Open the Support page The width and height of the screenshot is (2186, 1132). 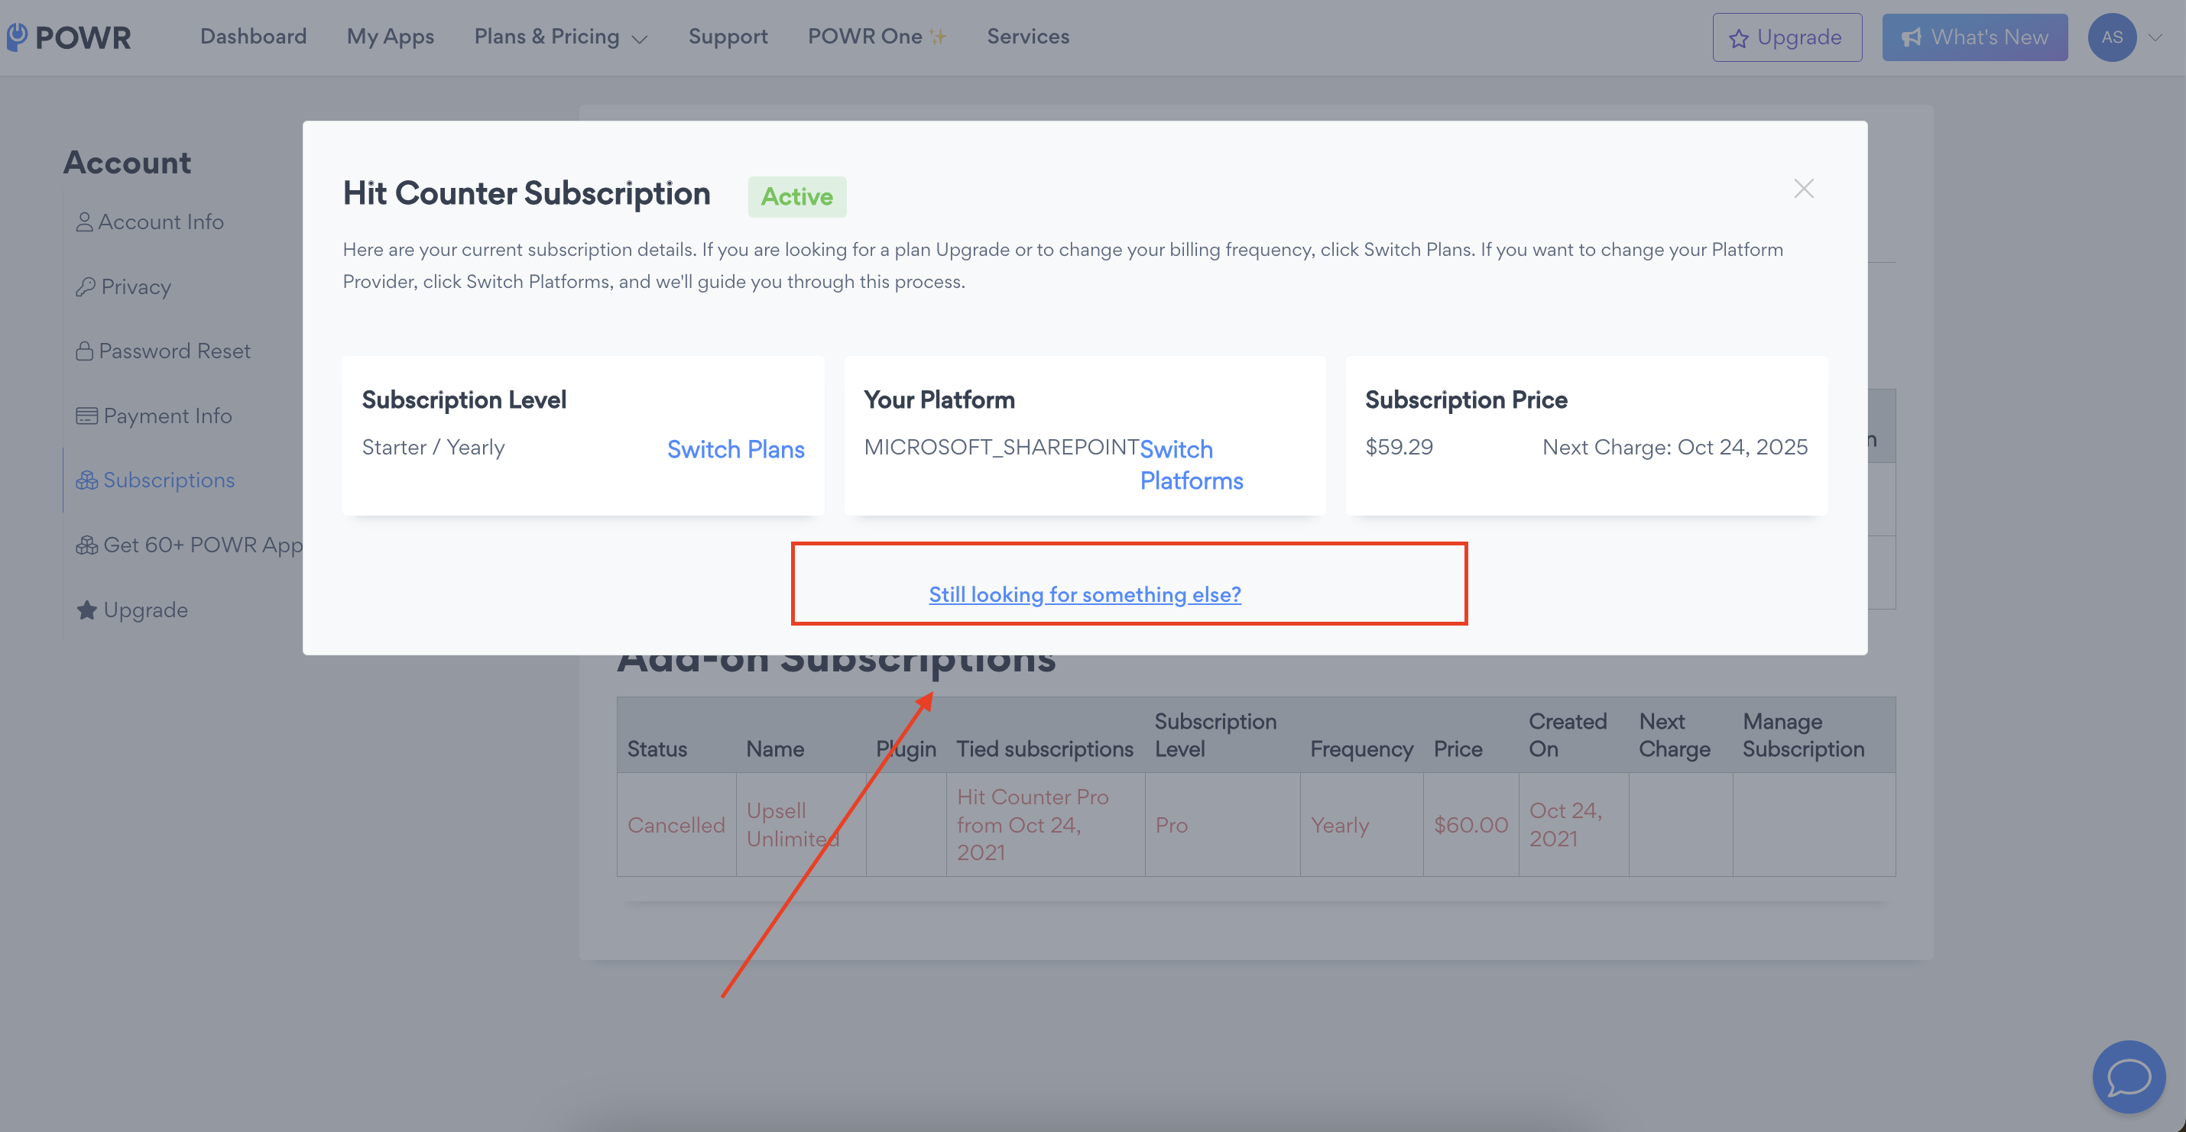pyautogui.click(x=728, y=37)
